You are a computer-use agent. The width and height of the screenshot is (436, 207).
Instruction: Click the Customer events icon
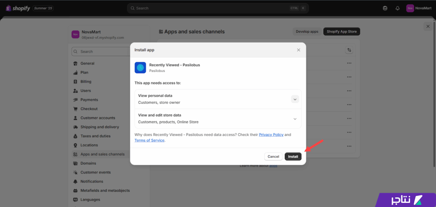point(75,172)
